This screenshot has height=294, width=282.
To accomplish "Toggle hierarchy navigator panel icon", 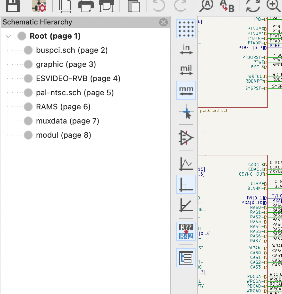I will [186, 257].
